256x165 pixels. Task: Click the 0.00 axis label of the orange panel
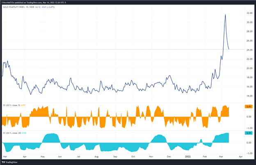[249, 117]
